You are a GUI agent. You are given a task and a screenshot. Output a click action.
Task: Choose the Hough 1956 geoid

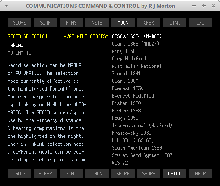[125, 118]
